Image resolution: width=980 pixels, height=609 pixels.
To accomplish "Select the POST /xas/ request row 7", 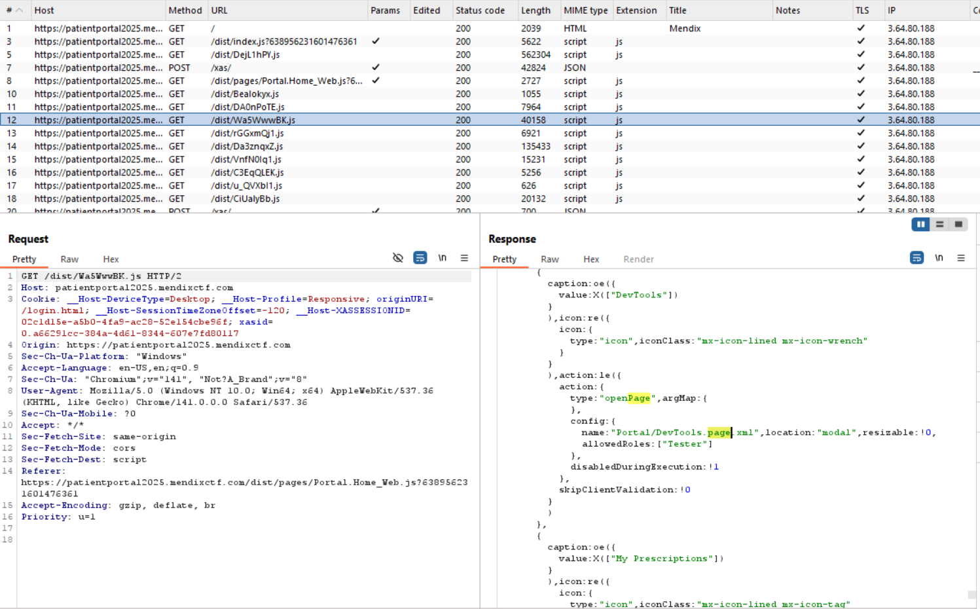I will click(x=490, y=67).
